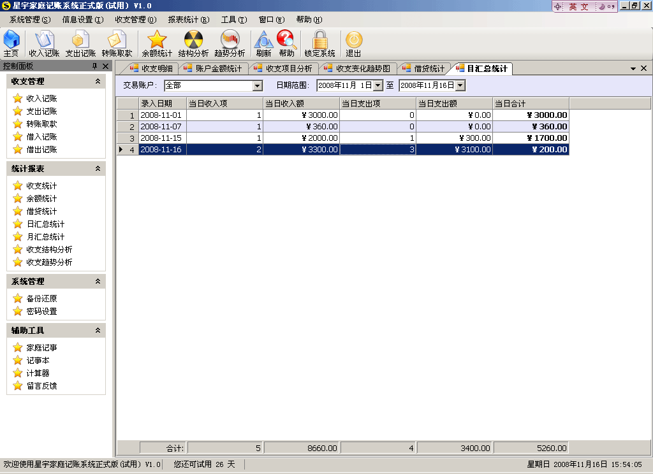The width and height of the screenshot is (653, 474).
Task: Collapse the 统计报表 panel section
Action: click(x=98, y=169)
